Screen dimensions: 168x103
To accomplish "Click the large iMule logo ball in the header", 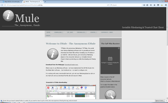I will click(x=8, y=16).
